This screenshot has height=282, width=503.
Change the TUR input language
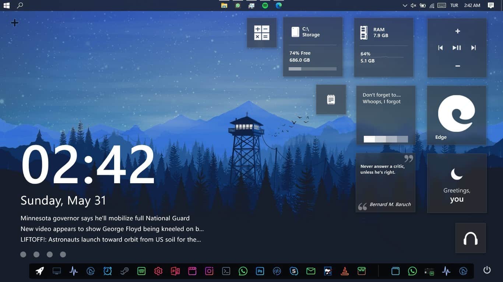(454, 6)
